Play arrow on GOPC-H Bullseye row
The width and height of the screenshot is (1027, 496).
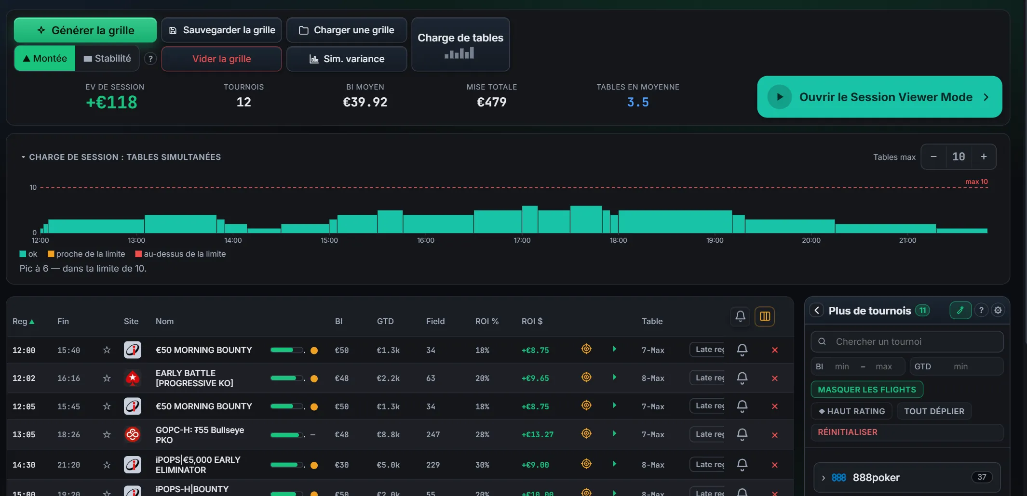tap(614, 433)
